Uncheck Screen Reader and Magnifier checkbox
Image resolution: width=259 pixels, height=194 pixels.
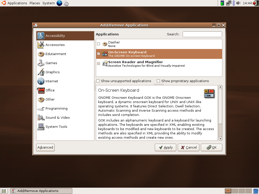[99, 63]
